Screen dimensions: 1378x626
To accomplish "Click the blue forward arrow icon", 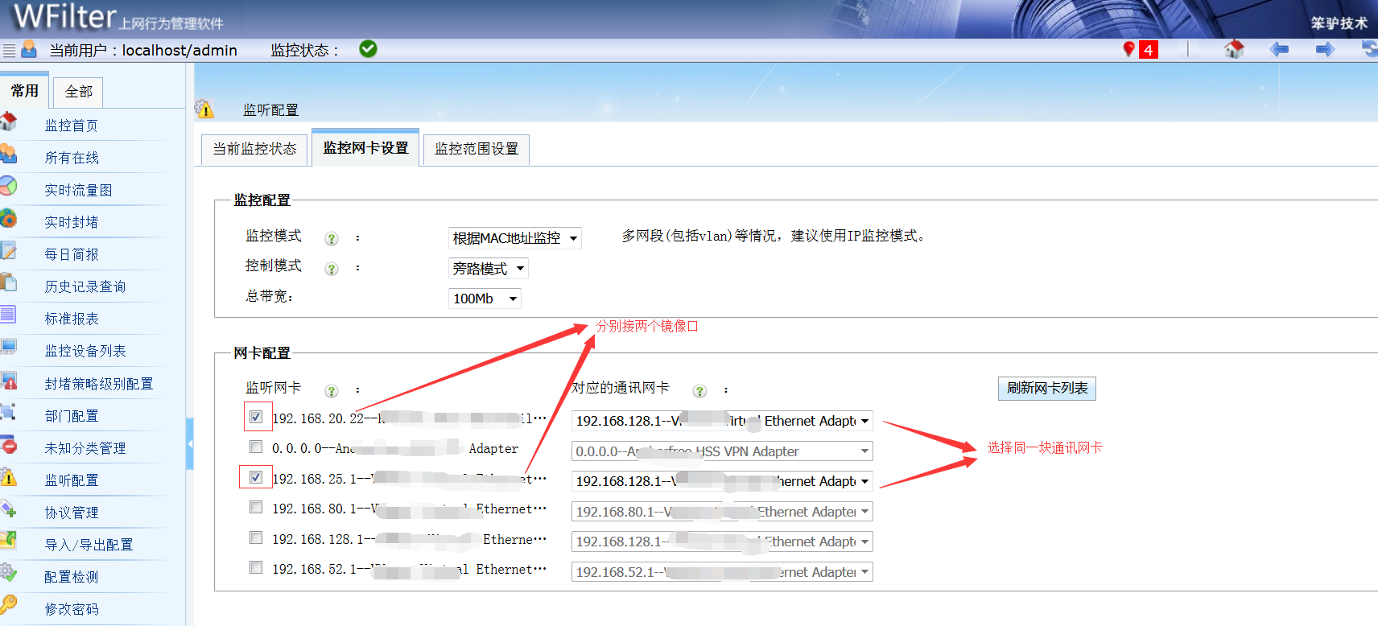I will coord(1325,50).
